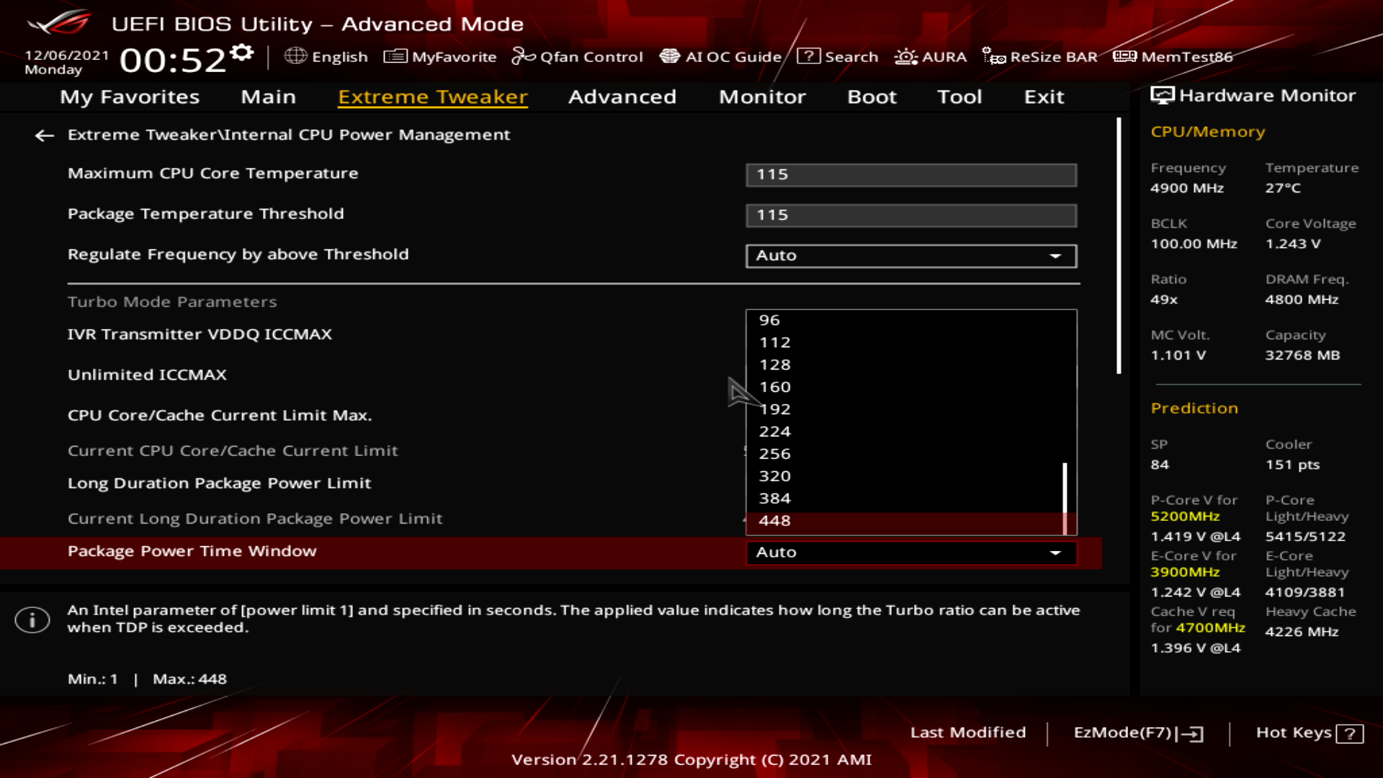Expand Regulate Frequency by above Threshold dropdown
This screenshot has width=1383, height=778.
point(910,256)
